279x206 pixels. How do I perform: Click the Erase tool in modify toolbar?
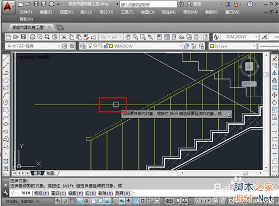coord(275,58)
